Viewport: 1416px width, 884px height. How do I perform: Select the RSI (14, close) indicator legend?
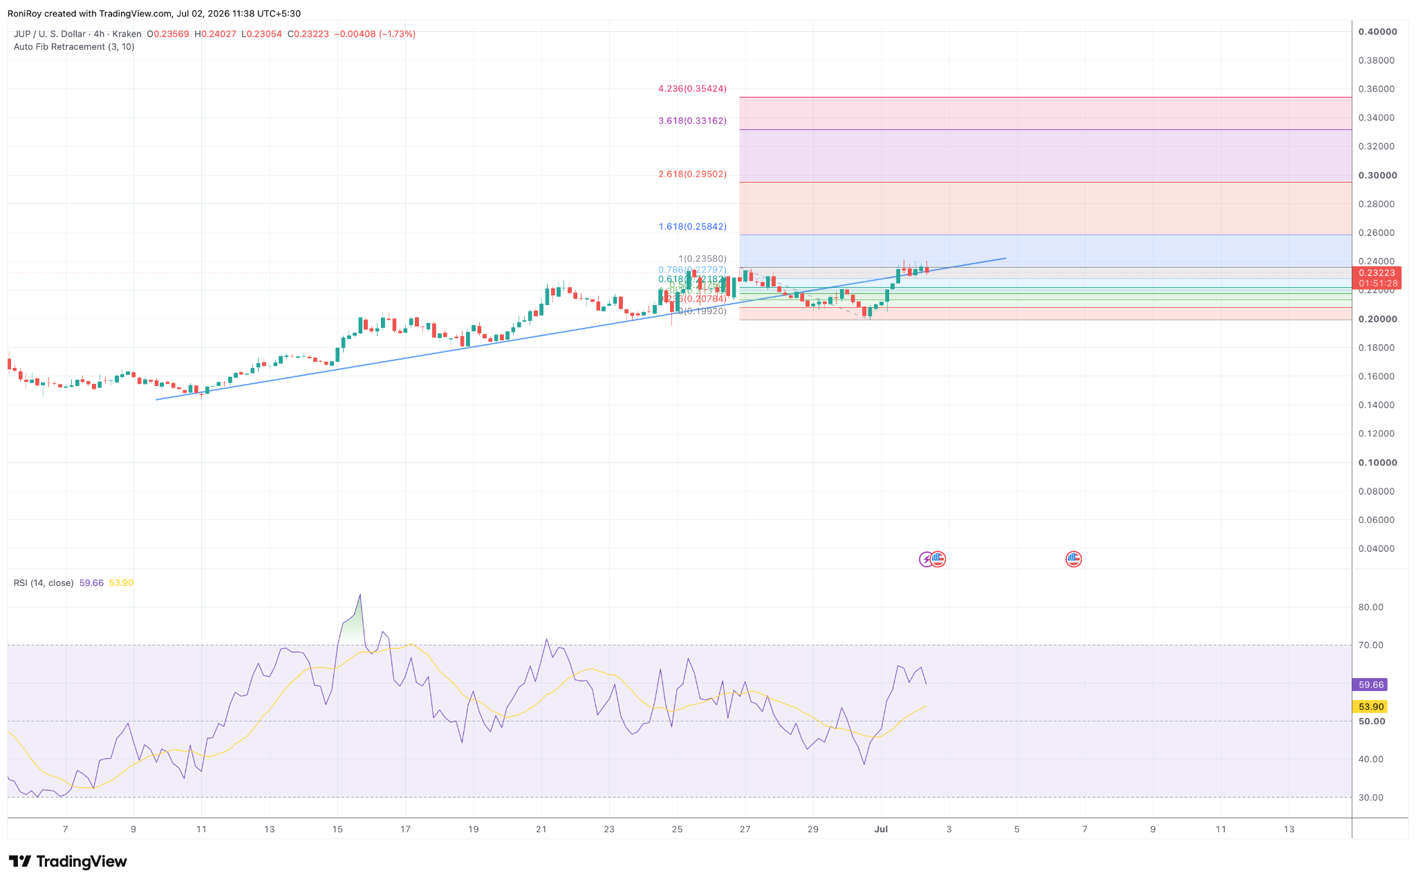click(44, 583)
